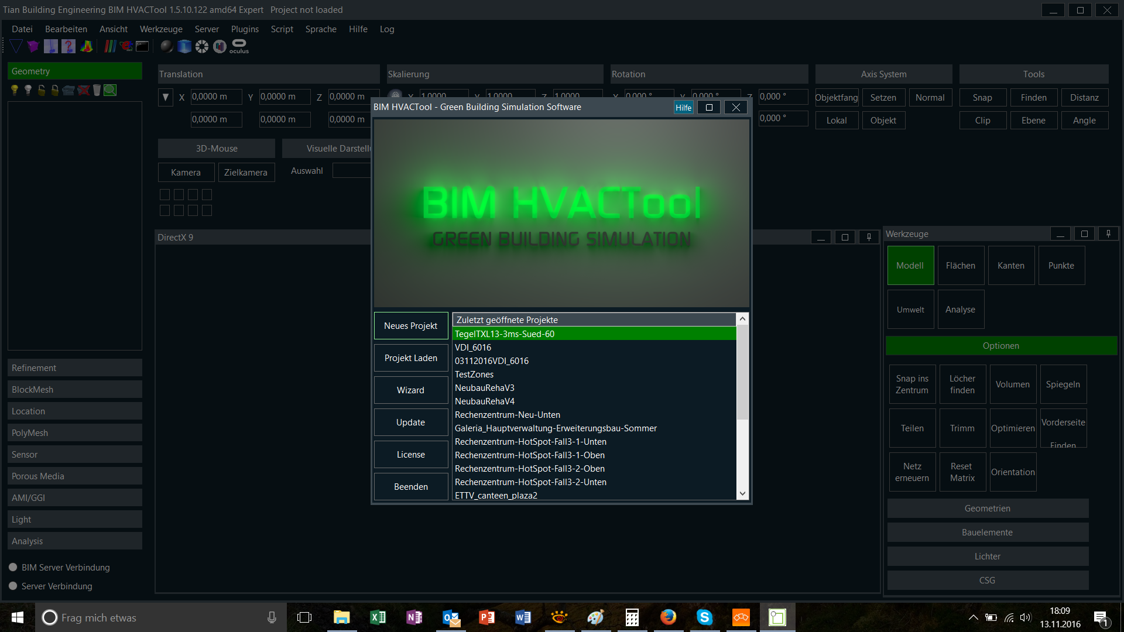Click the thermal heatmap toolbar icon
The width and height of the screenshot is (1124, 632).
point(87,46)
